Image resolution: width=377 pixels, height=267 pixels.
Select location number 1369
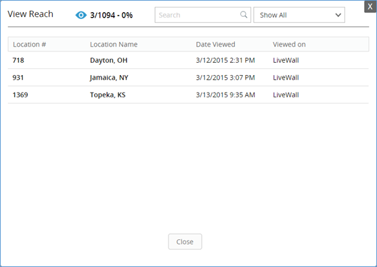(20, 95)
